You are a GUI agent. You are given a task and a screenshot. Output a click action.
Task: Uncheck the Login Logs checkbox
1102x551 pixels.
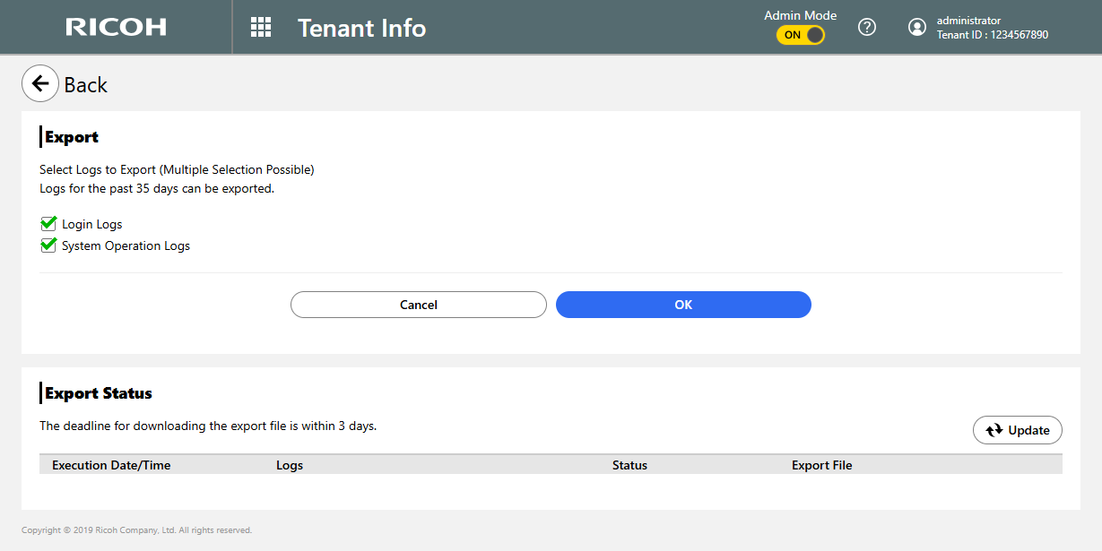48,223
